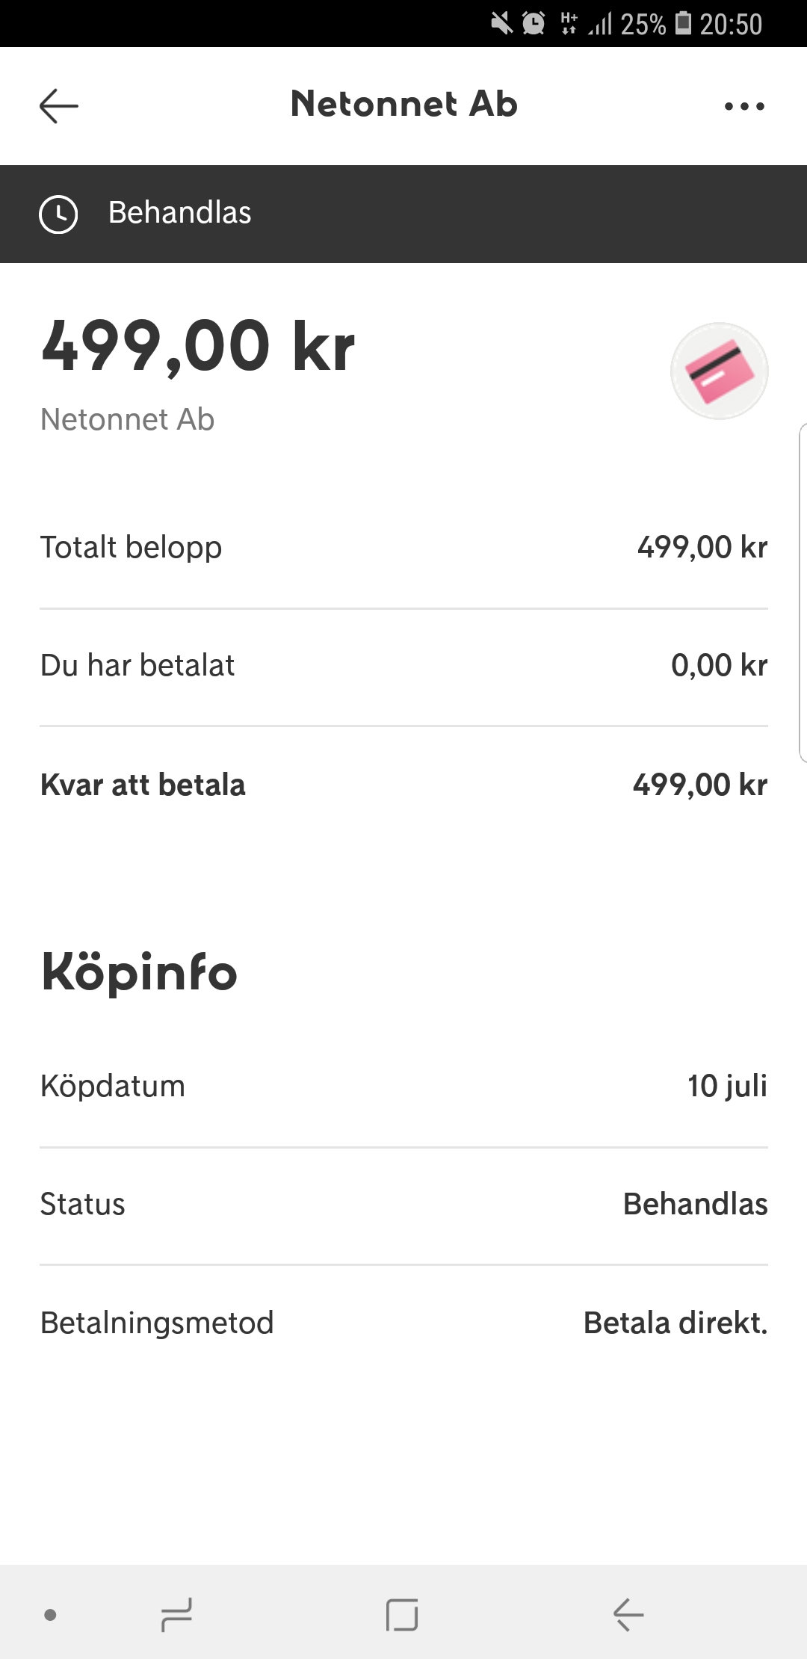Select the Totalt belopp row
Viewport: 807px width, 1659px height.
403,547
